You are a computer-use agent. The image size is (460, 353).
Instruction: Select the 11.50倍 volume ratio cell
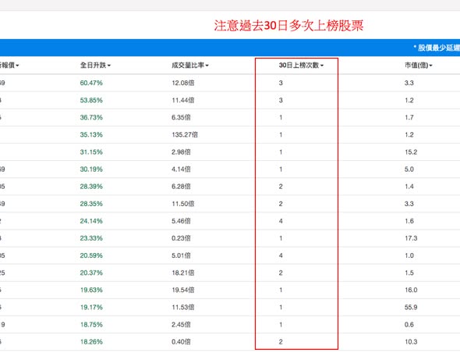tap(183, 204)
